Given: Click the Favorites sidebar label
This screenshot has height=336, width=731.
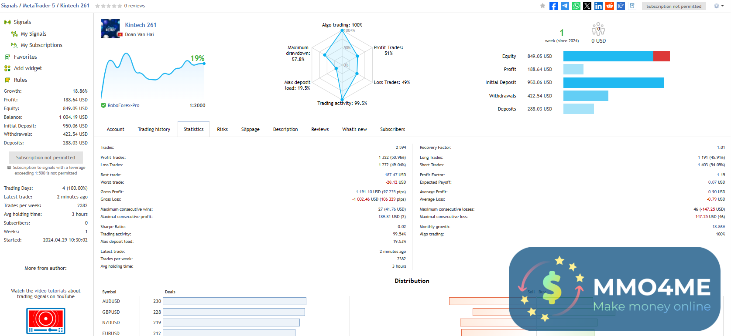Looking at the screenshot, I should click(x=25, y=57).
